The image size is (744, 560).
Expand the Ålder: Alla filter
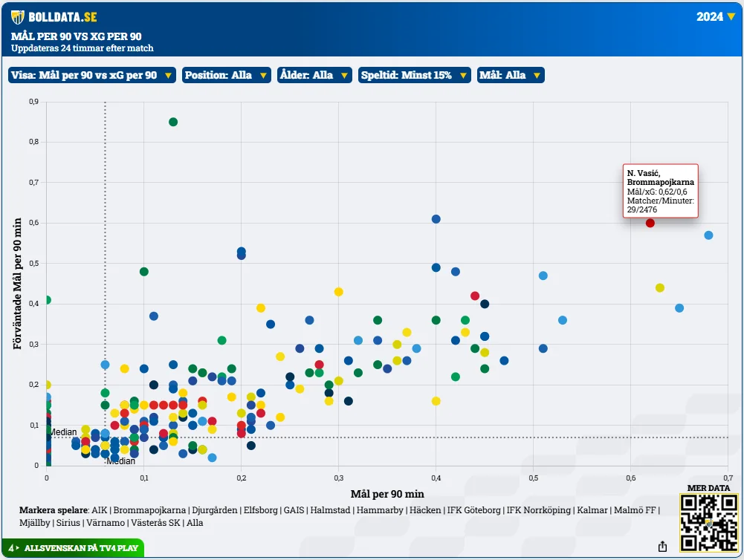tap(314, 75)
